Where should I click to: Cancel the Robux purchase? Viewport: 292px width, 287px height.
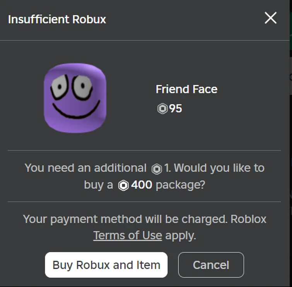click(211, 265)
